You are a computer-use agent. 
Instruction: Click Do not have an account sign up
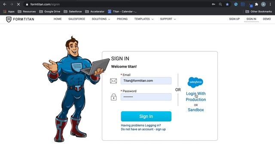143,129
